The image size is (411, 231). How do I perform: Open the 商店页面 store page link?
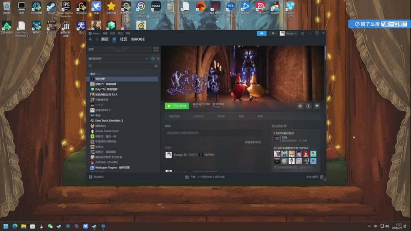(x=174, y=117)
